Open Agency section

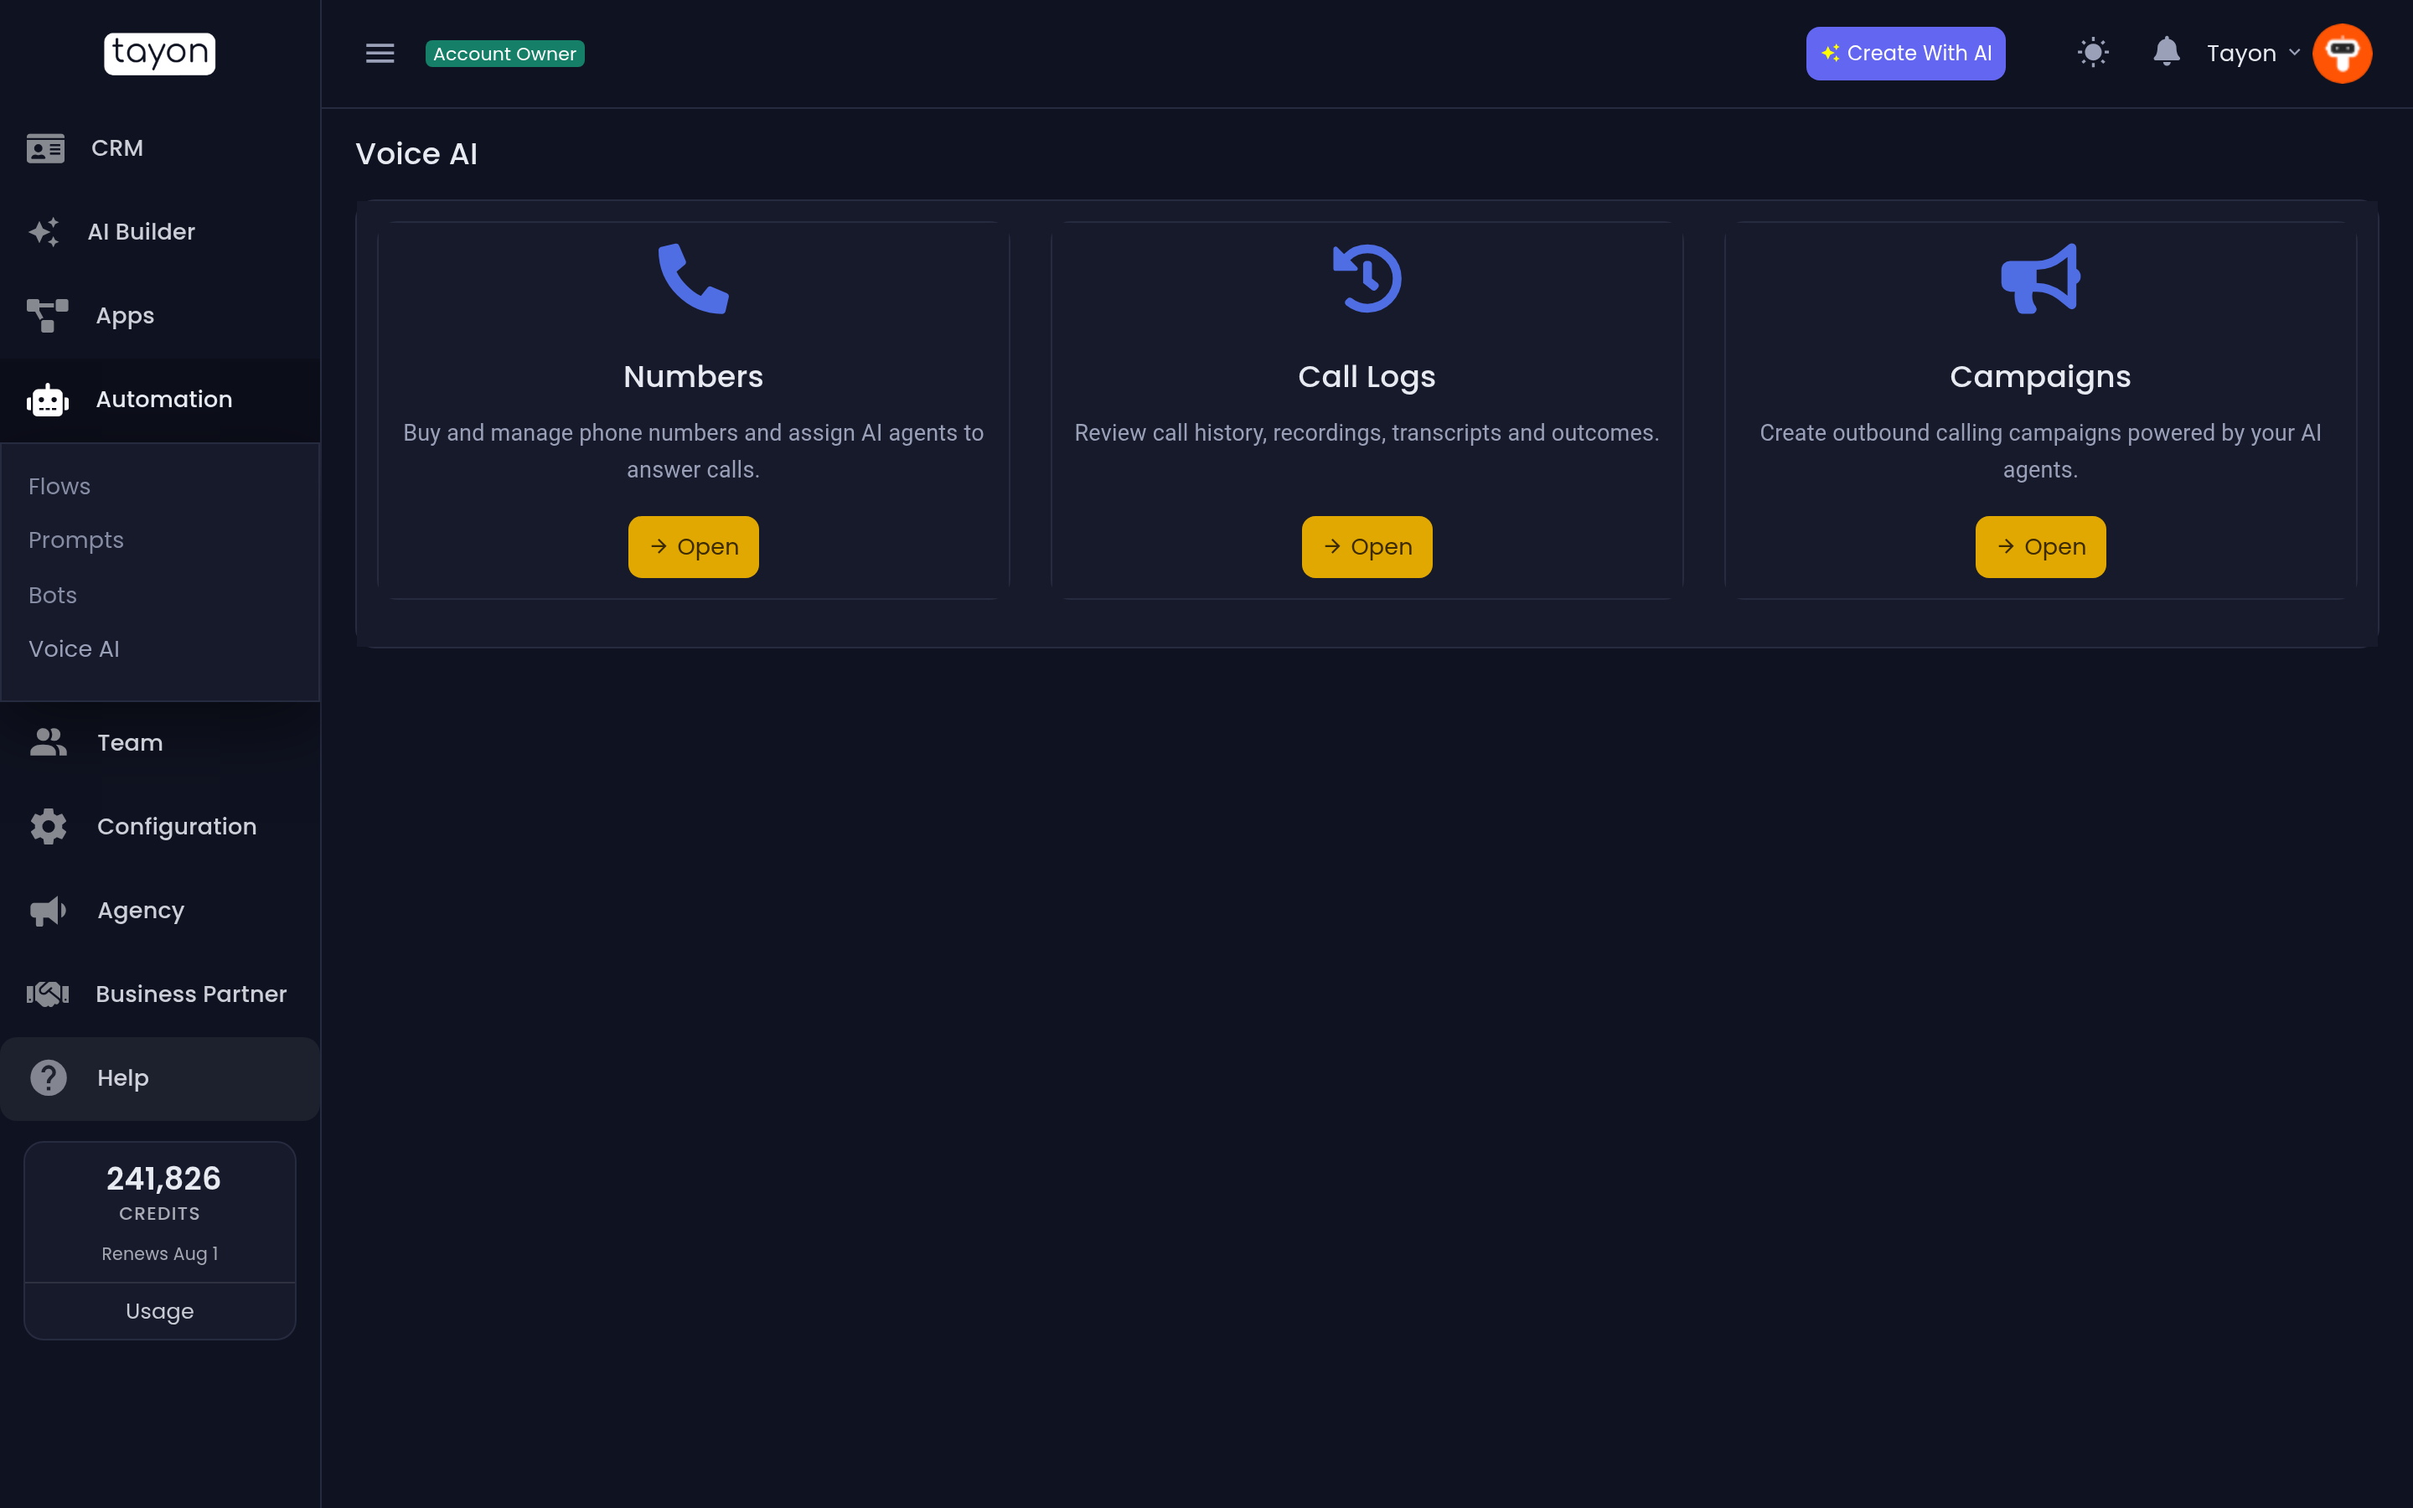point(159,910)
